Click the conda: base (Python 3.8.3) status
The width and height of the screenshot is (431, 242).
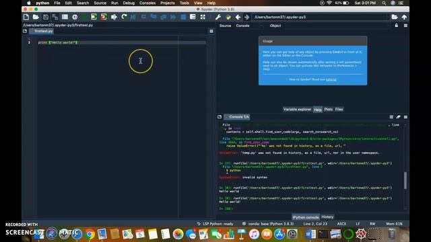pos(268,224)
